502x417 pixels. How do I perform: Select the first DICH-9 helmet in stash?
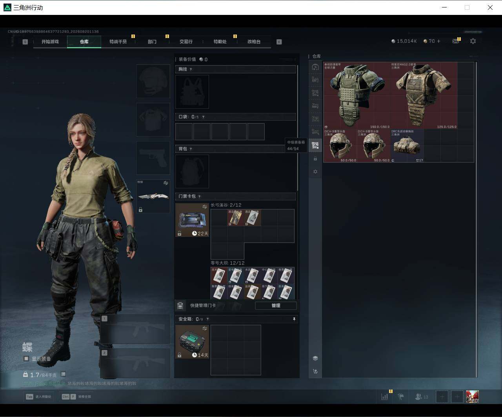click(340, 146)
